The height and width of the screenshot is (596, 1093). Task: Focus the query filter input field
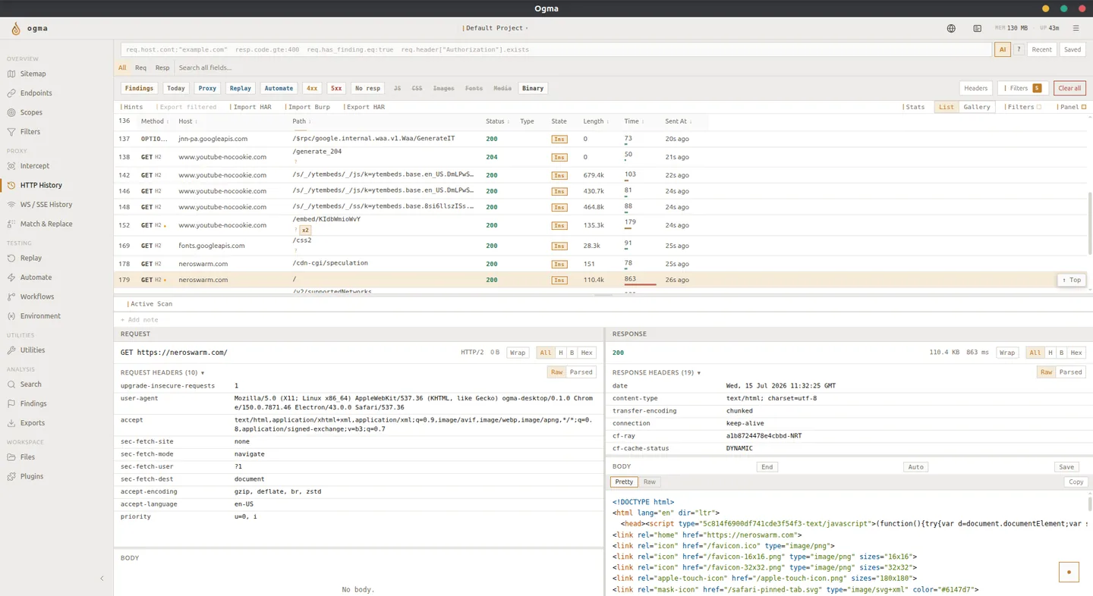[556, 49]
